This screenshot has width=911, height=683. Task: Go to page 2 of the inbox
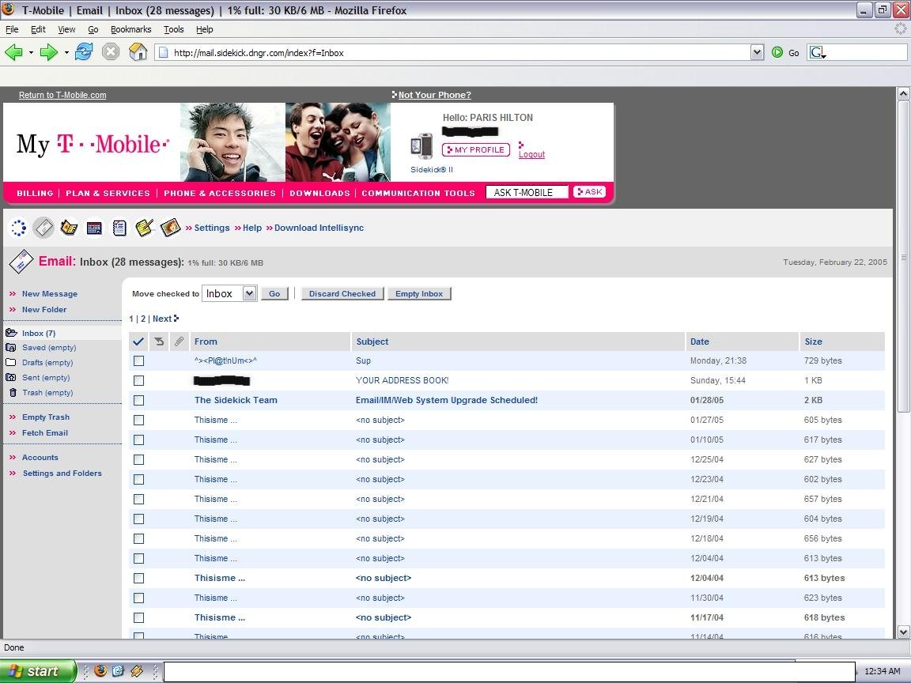tap(143, 319)
